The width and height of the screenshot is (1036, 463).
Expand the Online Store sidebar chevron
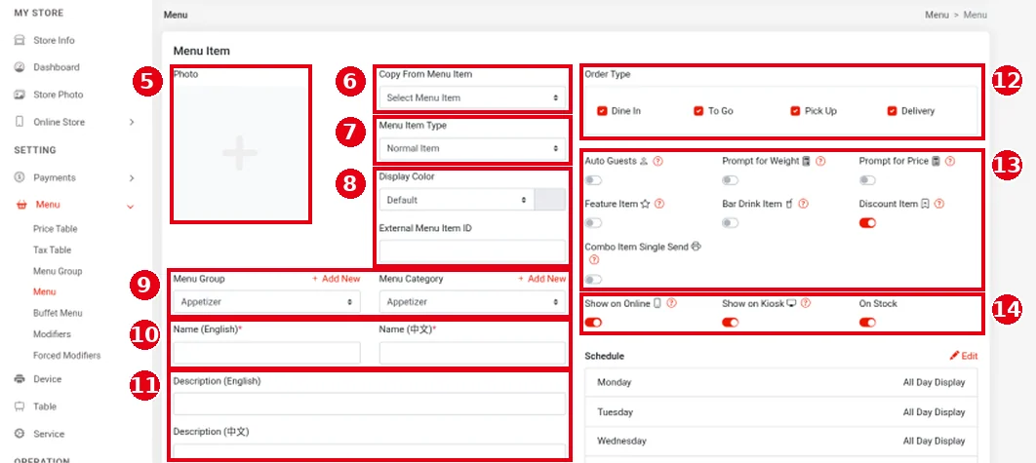point(132,122)
